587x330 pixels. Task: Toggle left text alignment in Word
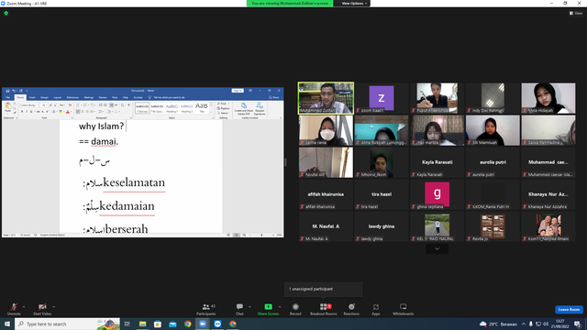[78, 112]
